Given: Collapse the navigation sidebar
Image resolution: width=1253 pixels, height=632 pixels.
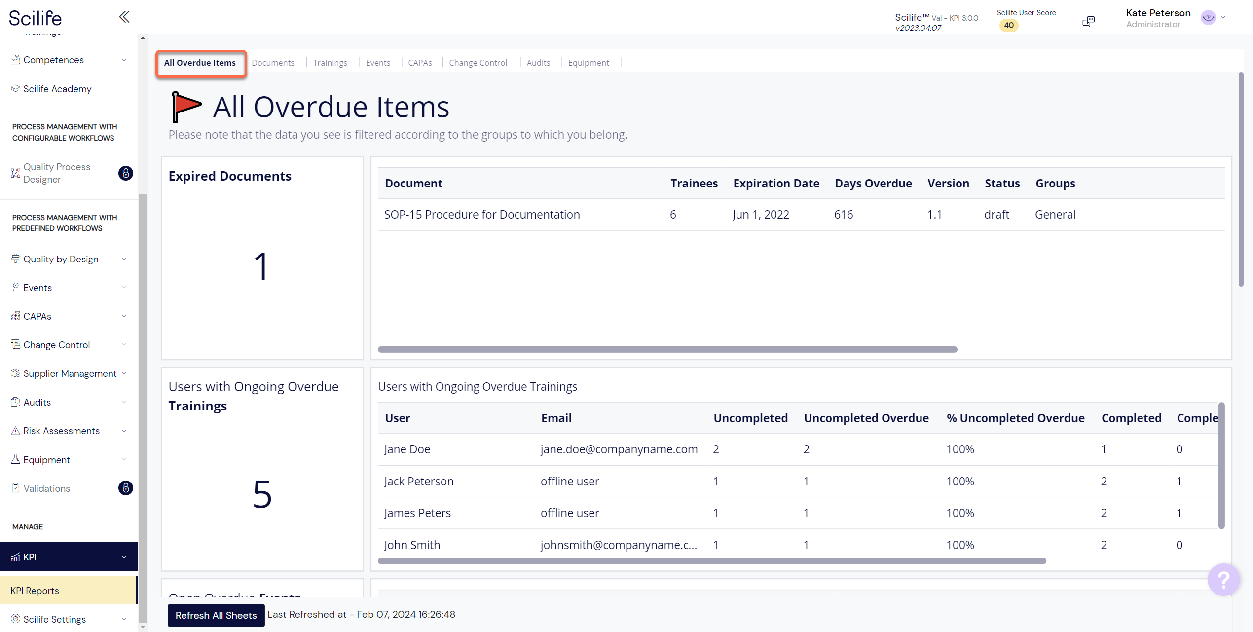Looking at the screenshot, I should (x=124, y=16).
